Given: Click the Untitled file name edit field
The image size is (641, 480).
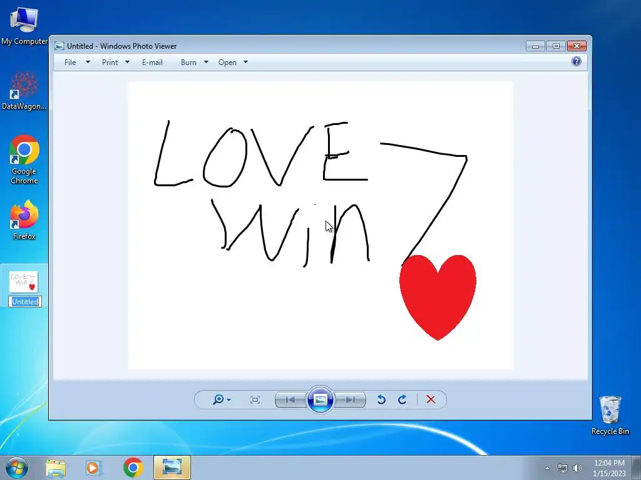Looking at the screenshot, I should coord(25,302).
